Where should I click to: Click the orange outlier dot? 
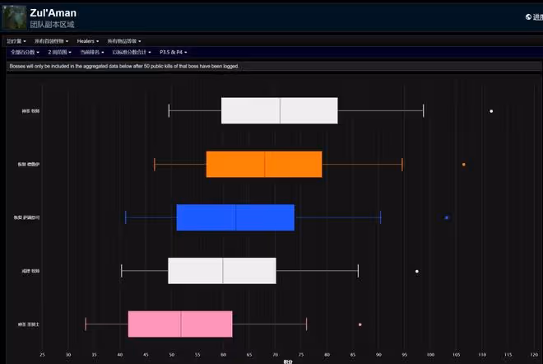click(x=464, y=165)
